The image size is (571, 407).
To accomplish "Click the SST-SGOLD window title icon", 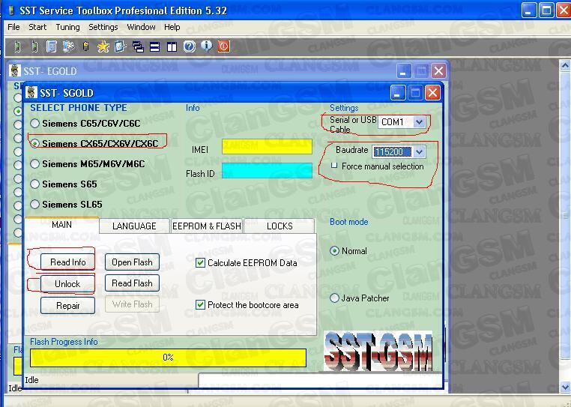I will (x=31, y=92).
